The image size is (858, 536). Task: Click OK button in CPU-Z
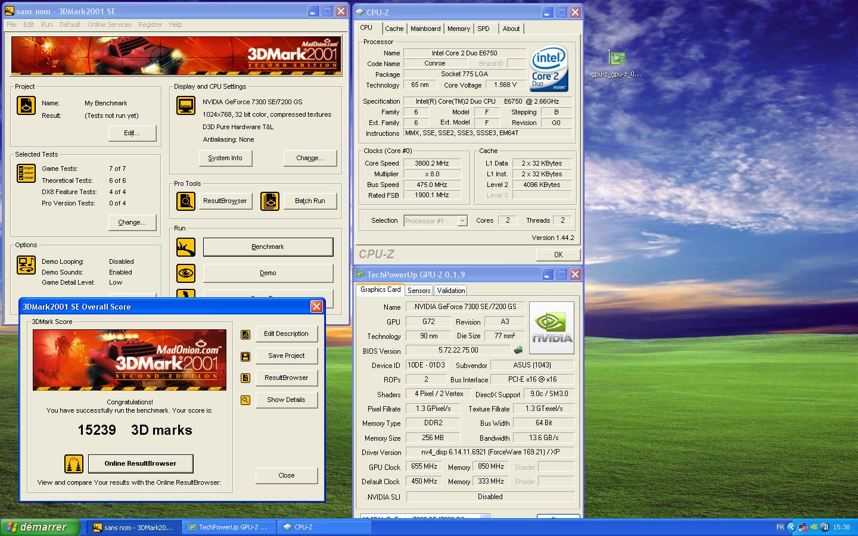tap(558, 254)
